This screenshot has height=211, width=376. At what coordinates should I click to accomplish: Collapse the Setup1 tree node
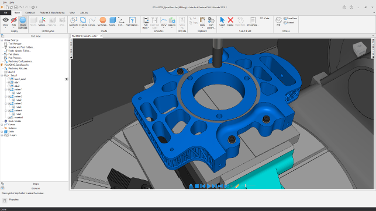(2, 76)
